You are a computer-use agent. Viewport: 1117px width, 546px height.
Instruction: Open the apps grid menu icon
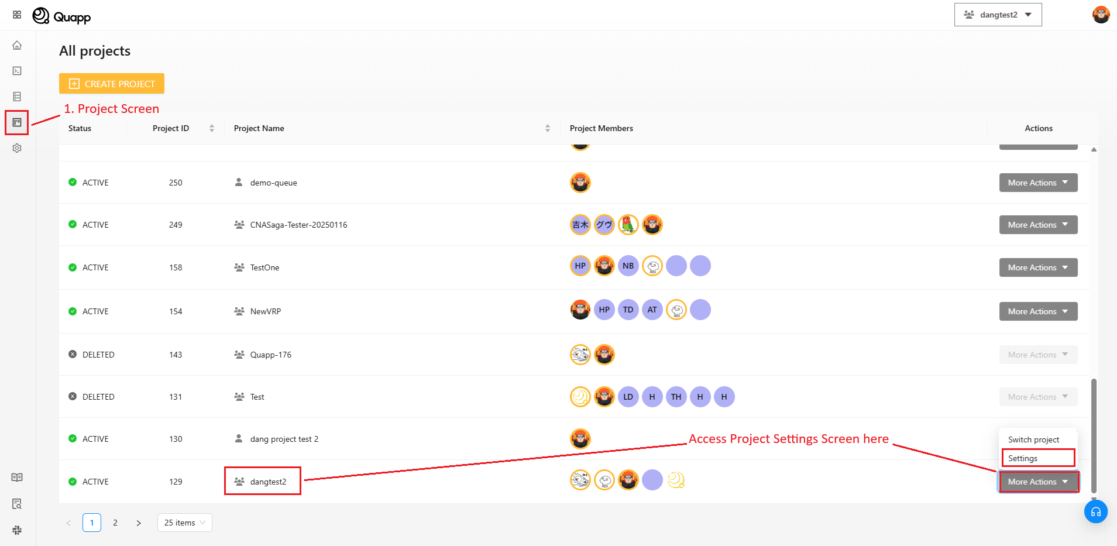17,15
